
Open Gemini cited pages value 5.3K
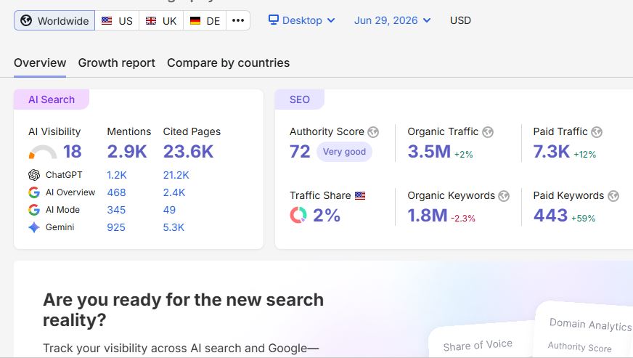[x=173, y=227]
